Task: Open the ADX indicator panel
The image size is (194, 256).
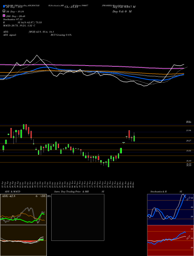Action: point(23,209)
